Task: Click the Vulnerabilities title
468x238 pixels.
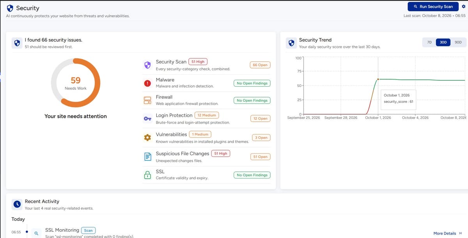Action: point(171,135)
